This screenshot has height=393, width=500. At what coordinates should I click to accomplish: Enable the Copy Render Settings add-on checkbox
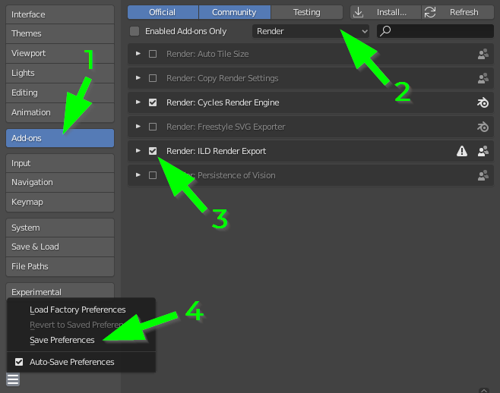(153, 78)
